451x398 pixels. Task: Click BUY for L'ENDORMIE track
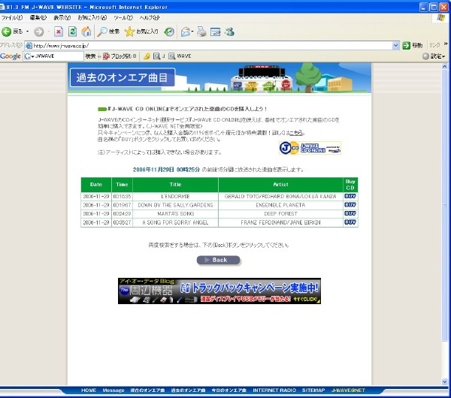pos(350,195)
